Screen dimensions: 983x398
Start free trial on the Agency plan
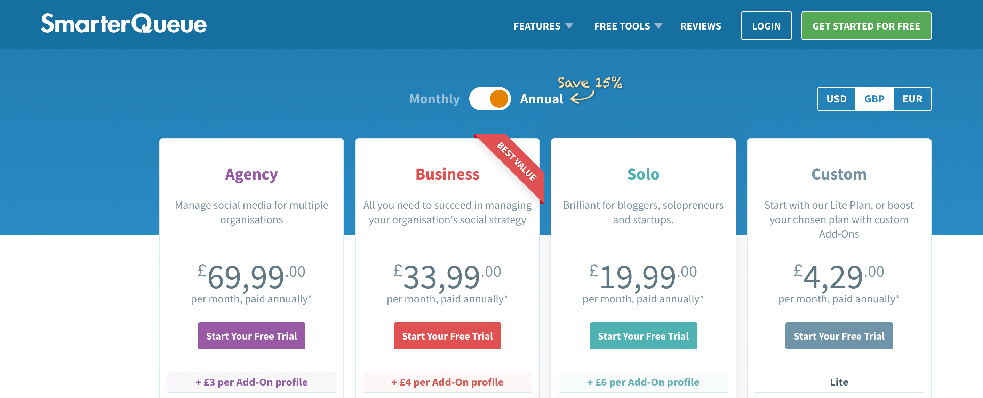click(x=251, y=335)
